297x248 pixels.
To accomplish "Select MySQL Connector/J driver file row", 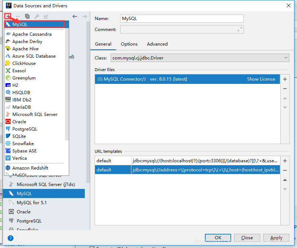I will tap(187, 79).
